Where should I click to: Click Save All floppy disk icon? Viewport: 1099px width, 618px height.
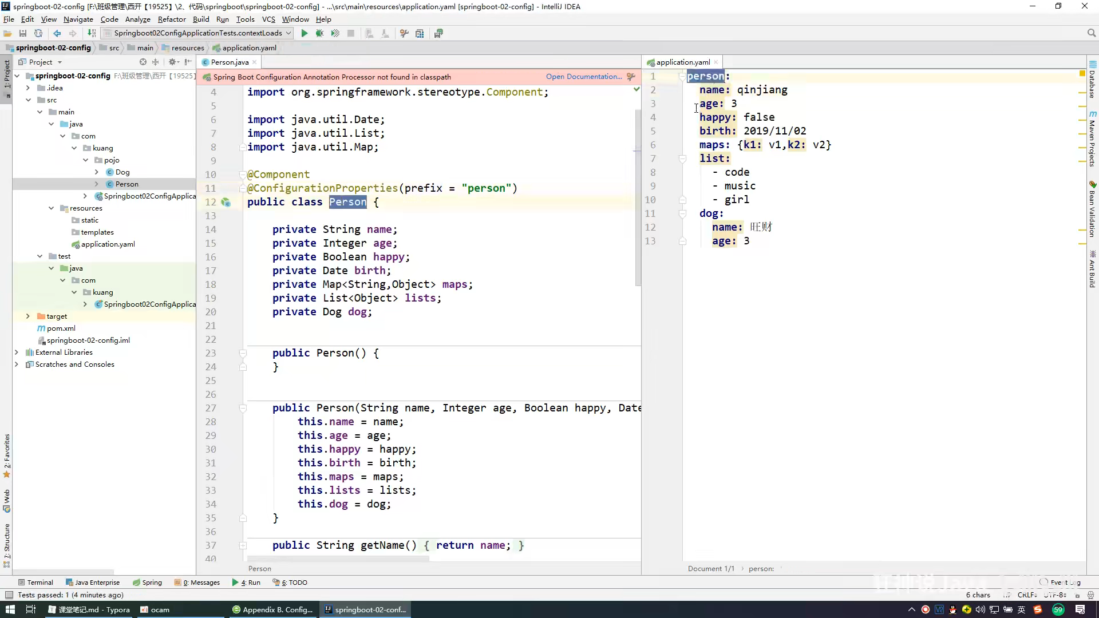point(23,33)
